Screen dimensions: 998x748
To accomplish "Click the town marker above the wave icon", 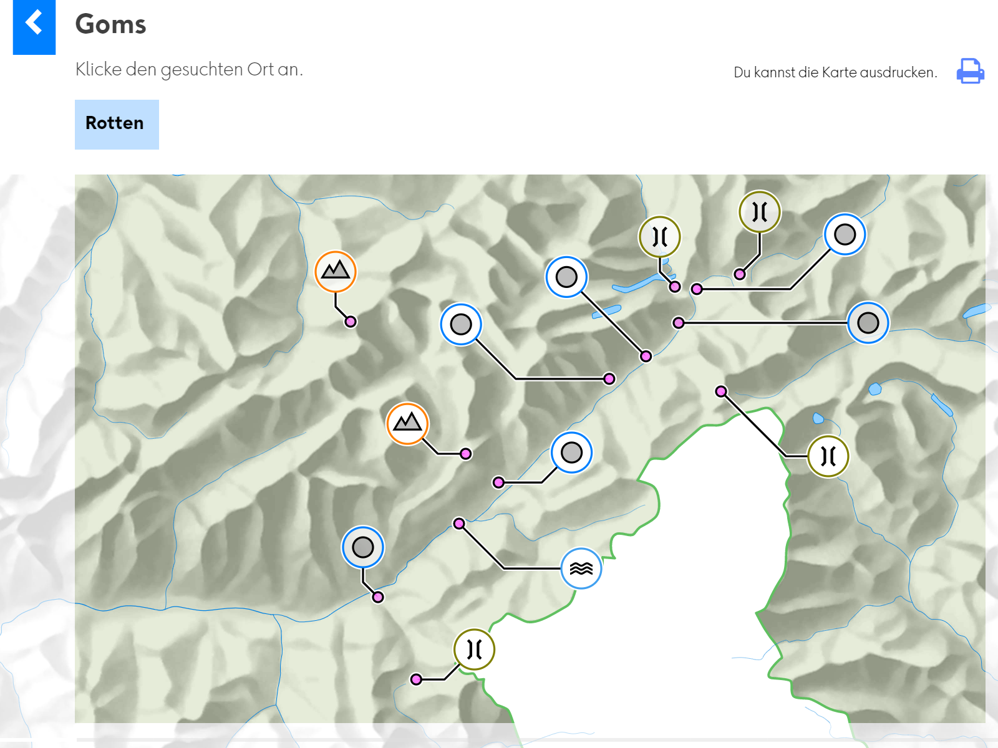I will coord(571,453).
